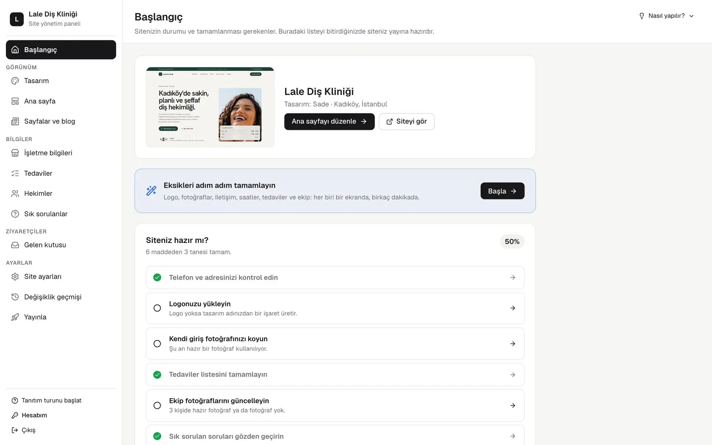Open the Sık sorulan soruları gözden geçirin row
The width and height of the screenshot is (712, 445).
tap(335, 435)
